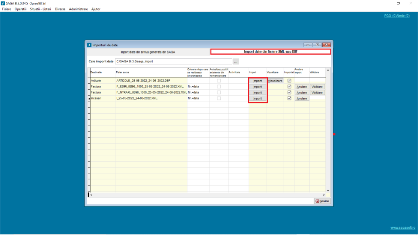This screenshot has width=418, height=235.
Task: Switch to Import date din fisiere XML sau DBF tab
Action: (x=271, y=51)
